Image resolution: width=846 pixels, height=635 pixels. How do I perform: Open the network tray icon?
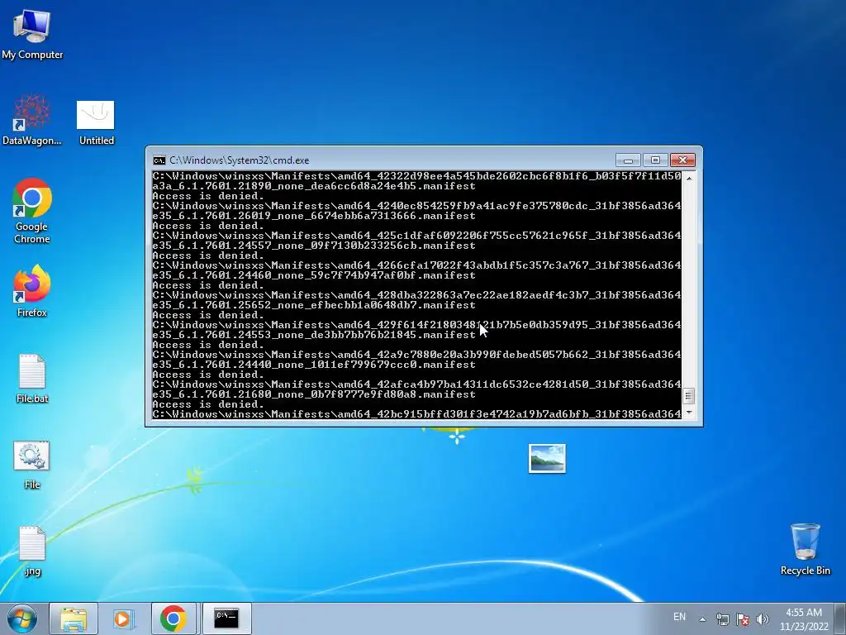click(722, 618)
